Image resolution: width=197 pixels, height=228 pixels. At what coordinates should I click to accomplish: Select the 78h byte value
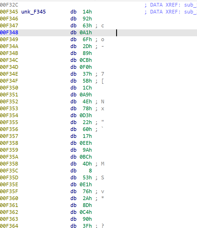(x=87, y=109)
